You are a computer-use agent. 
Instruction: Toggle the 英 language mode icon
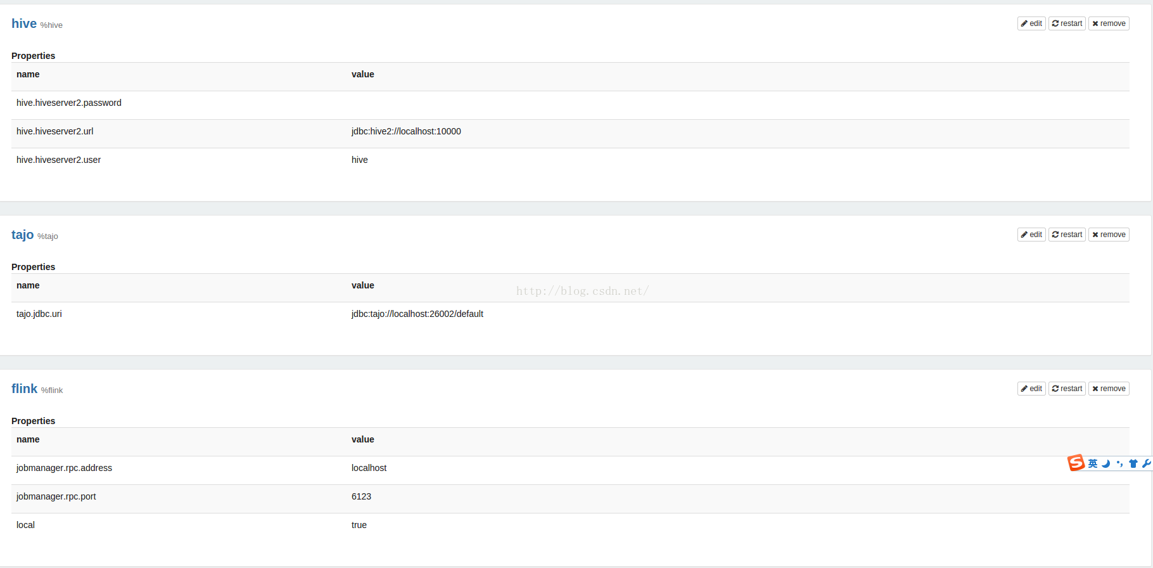click(1093, 464)
